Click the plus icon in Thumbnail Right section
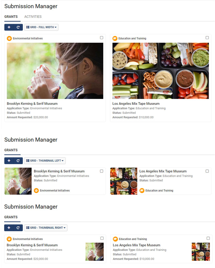The width and height of the screenshot is (215, 268). [9, 228]
